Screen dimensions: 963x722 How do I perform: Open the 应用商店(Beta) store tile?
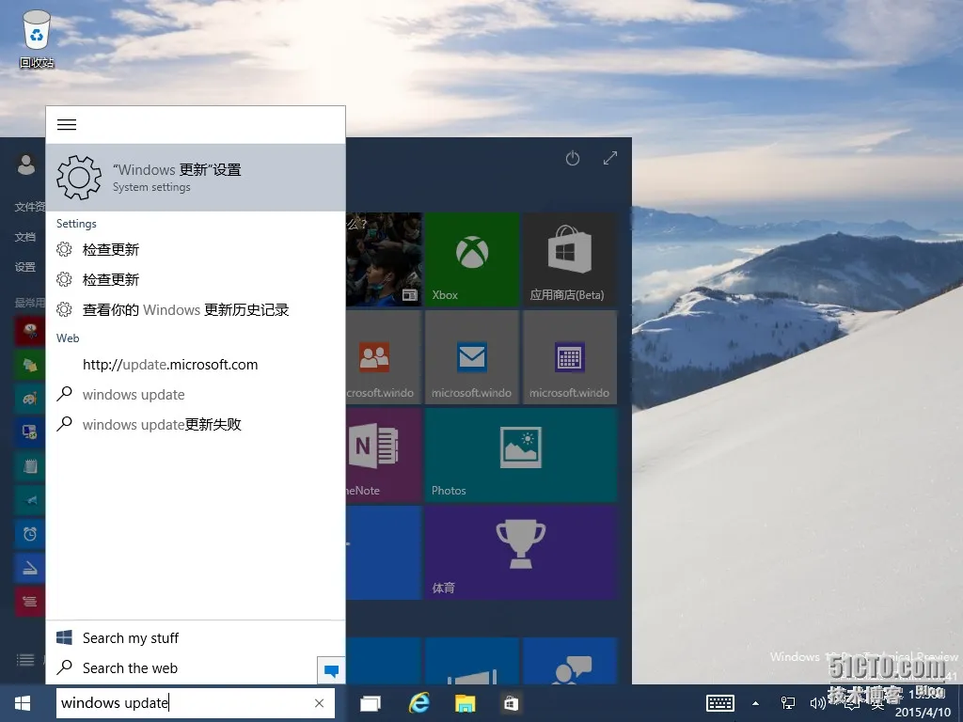569,259
